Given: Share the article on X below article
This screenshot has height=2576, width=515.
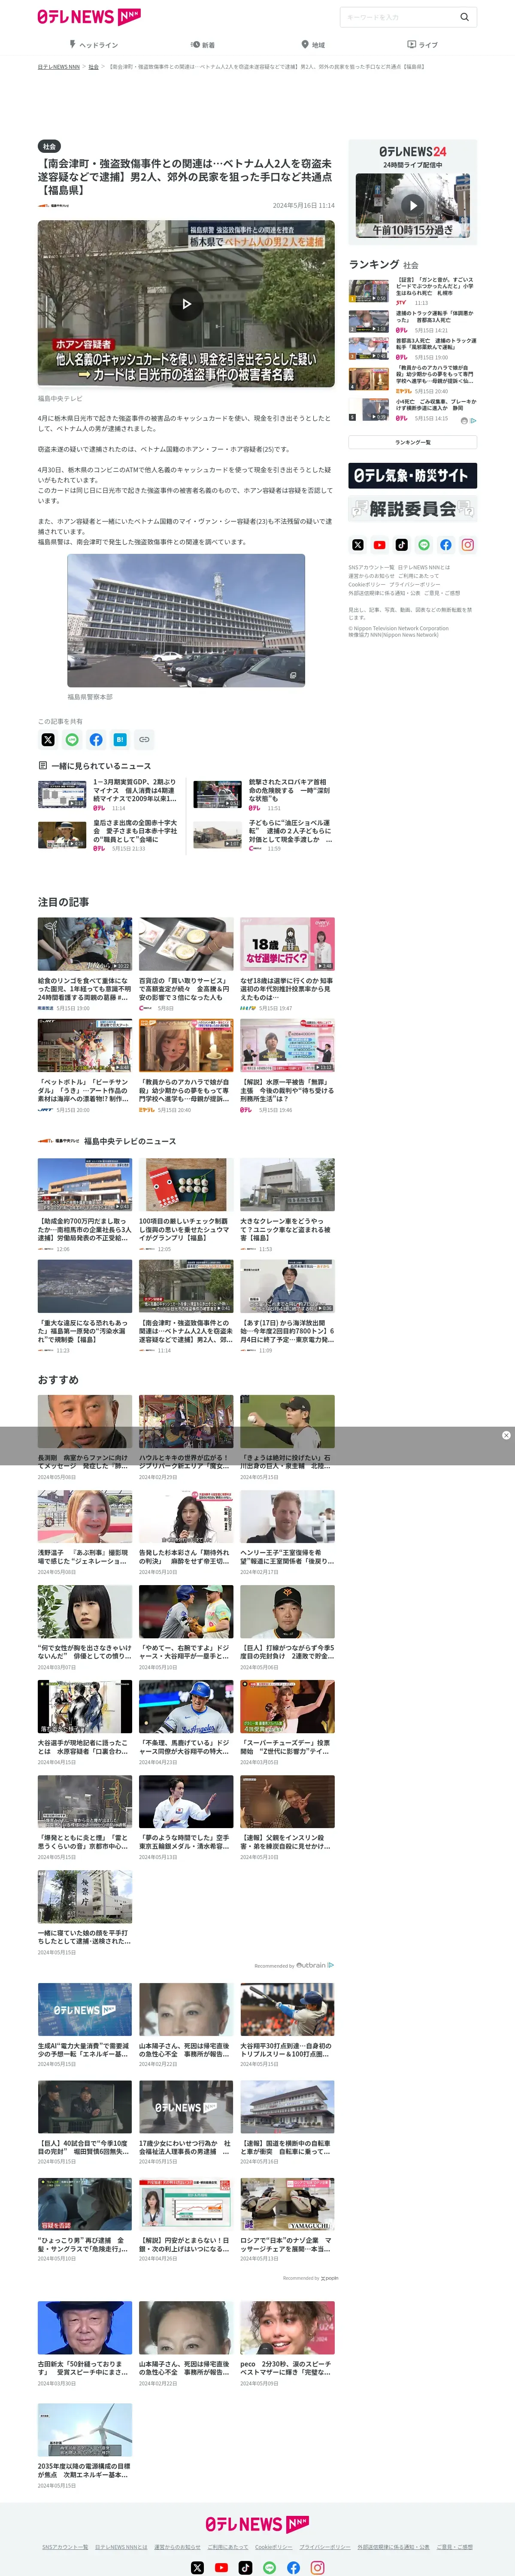Looking at the screenshot, I should (48, 740).
